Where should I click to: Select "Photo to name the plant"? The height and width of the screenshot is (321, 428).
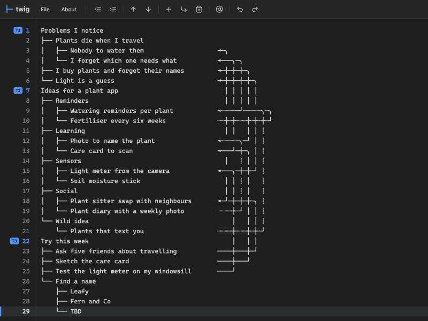[112, 141]
